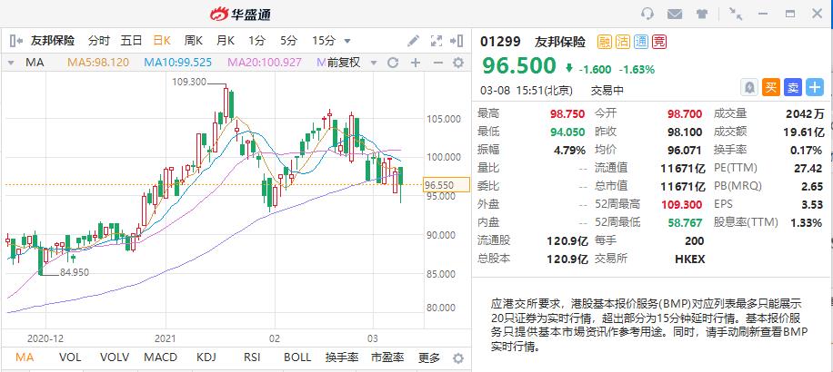Image resolution: width=833 pixels, height=372 pixels.
Task: Zoom in chart with plus icon
Action: 416,64
